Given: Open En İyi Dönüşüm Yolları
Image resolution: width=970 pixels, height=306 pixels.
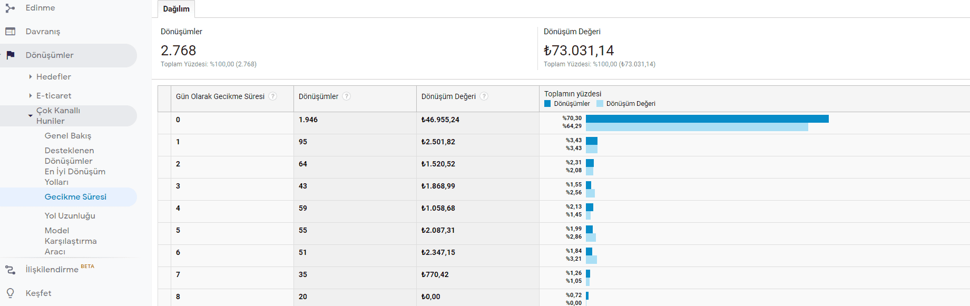Looking at the screenshot, I should click(75, 177).
